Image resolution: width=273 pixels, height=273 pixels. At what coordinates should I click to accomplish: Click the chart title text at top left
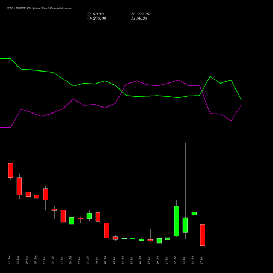[39, 8]
